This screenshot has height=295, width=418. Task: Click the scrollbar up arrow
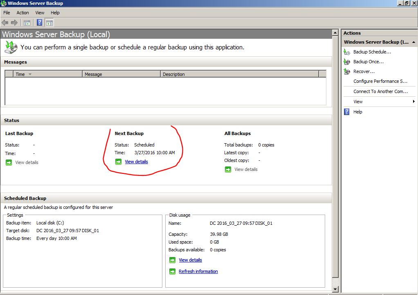[335, 33]
